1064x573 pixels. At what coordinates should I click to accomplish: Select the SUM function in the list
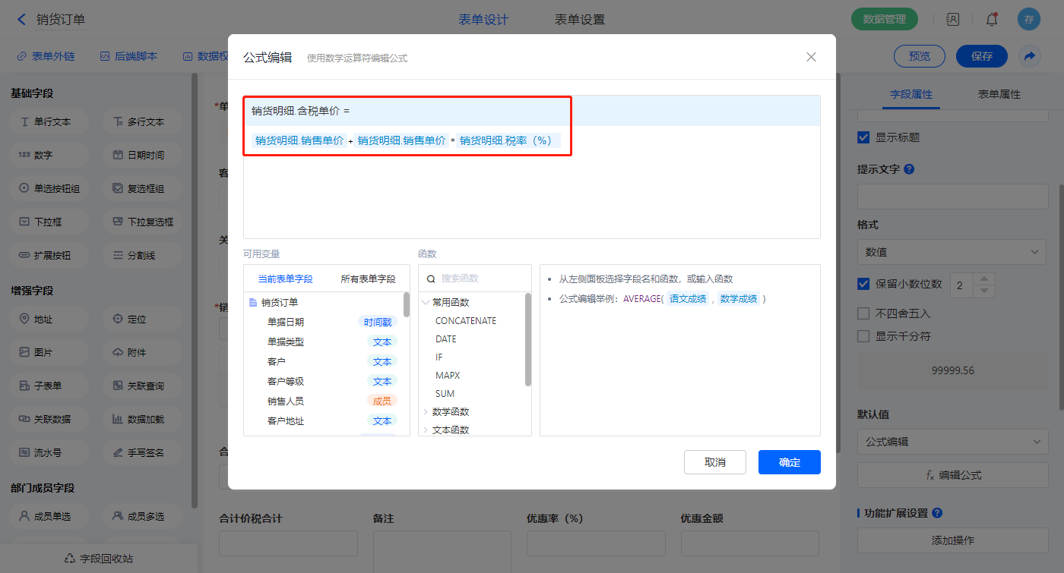click(445, 394)
